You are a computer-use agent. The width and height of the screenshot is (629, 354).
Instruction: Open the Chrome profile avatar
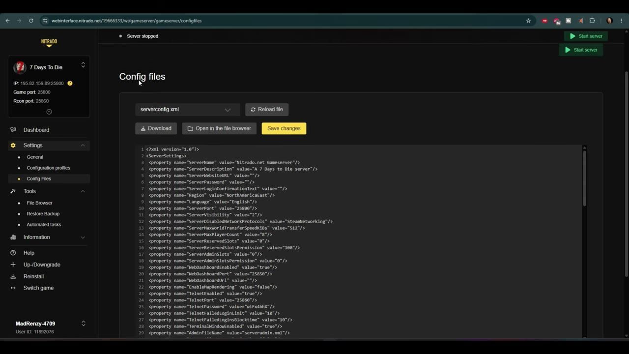(x=609, y=21)
